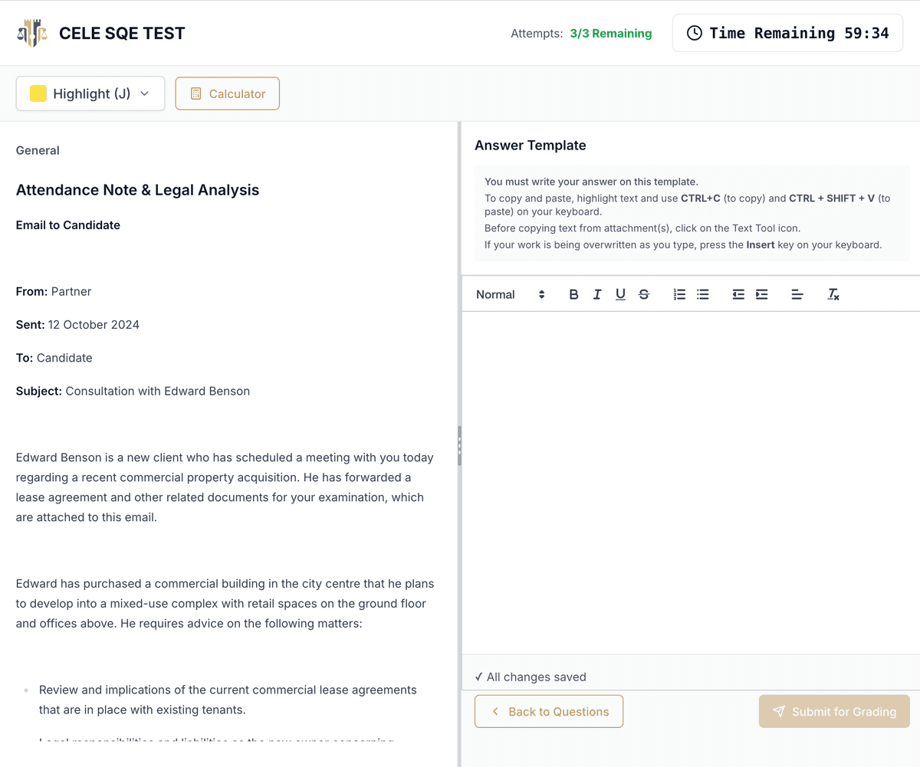
Task: Open the Highlight (J) dropdown
Action: (x=90, y=93)
